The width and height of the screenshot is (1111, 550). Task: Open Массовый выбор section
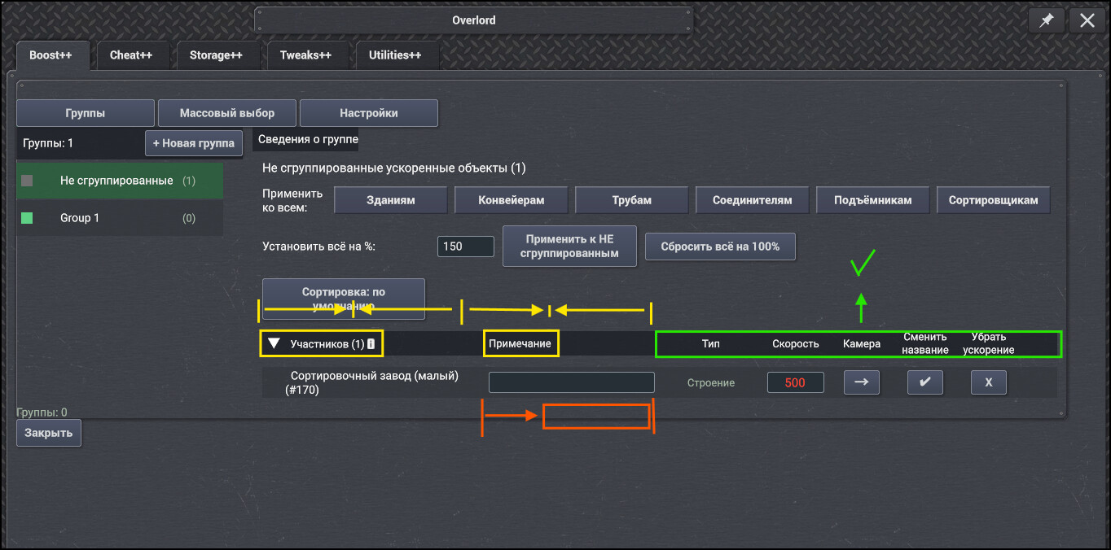click(227, 113)
